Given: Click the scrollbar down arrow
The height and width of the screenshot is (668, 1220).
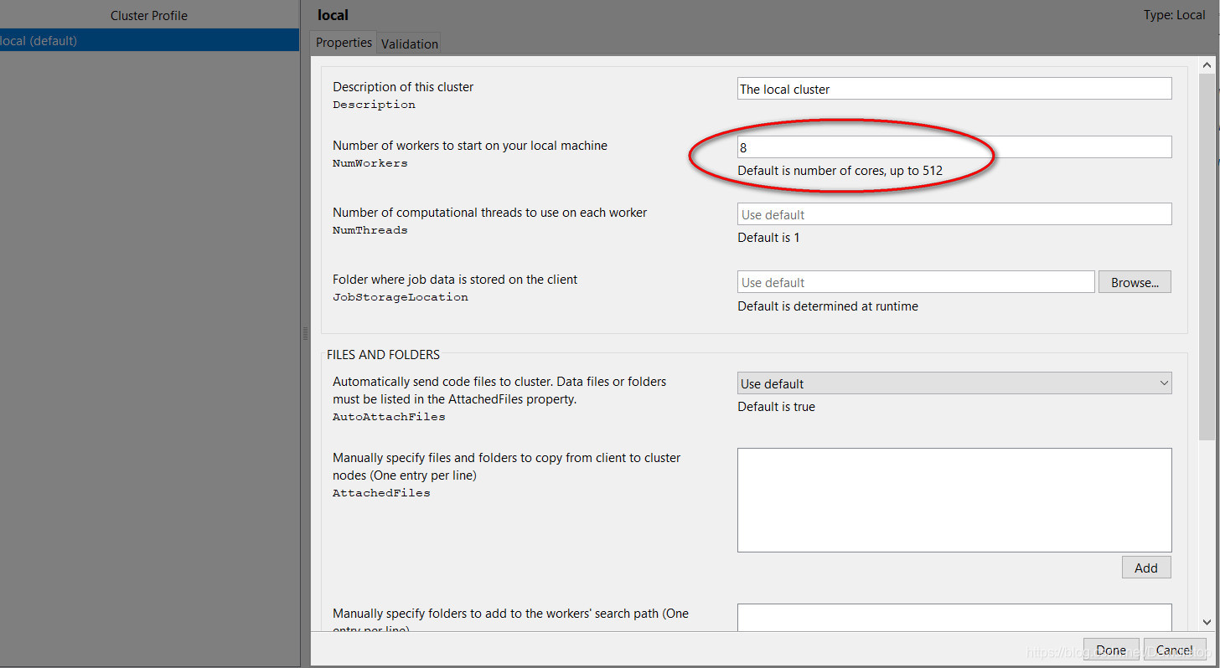Looking at the screenshot, I should point(1207,622).
